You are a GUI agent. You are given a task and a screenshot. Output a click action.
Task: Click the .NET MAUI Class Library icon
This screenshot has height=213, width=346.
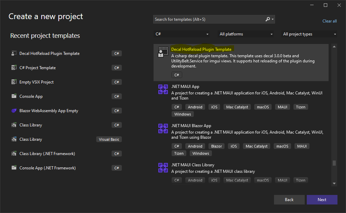coord(163,168)
